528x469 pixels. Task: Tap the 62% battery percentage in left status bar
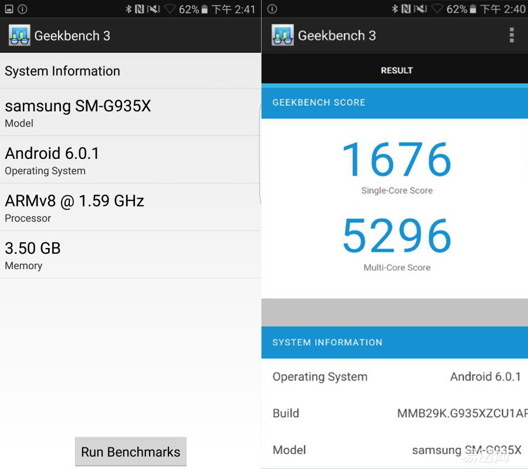point(189,9)
